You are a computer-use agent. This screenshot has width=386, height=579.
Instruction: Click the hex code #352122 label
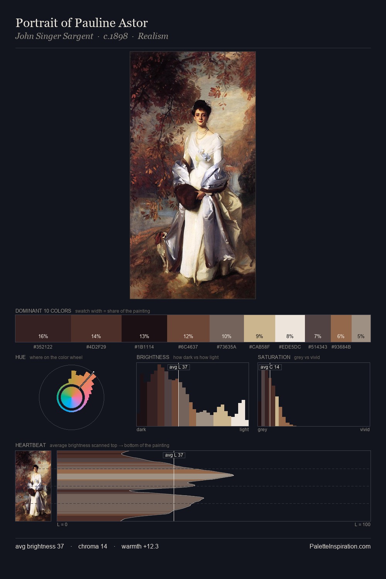43,347
